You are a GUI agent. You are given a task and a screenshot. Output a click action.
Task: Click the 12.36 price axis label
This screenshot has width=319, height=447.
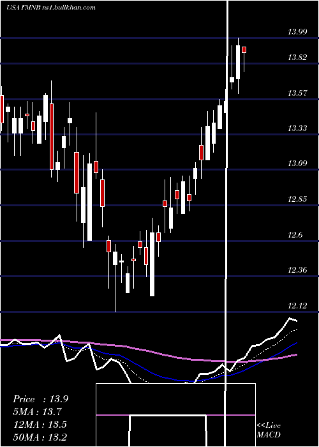298,269
